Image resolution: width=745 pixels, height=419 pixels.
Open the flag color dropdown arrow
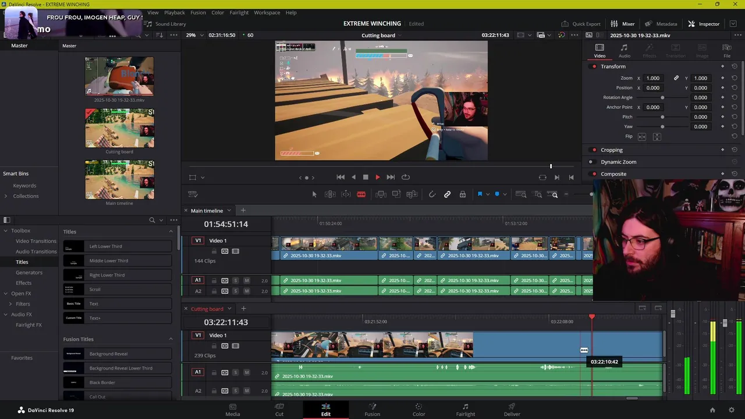pos(488,194)
